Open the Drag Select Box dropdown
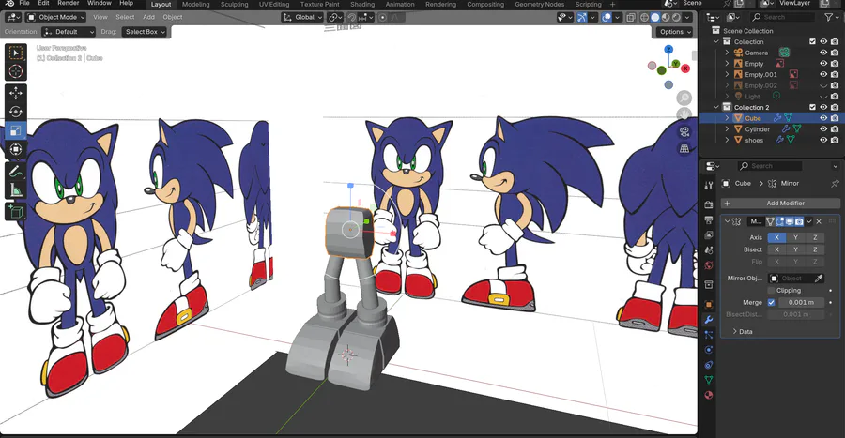 (145, 32)
